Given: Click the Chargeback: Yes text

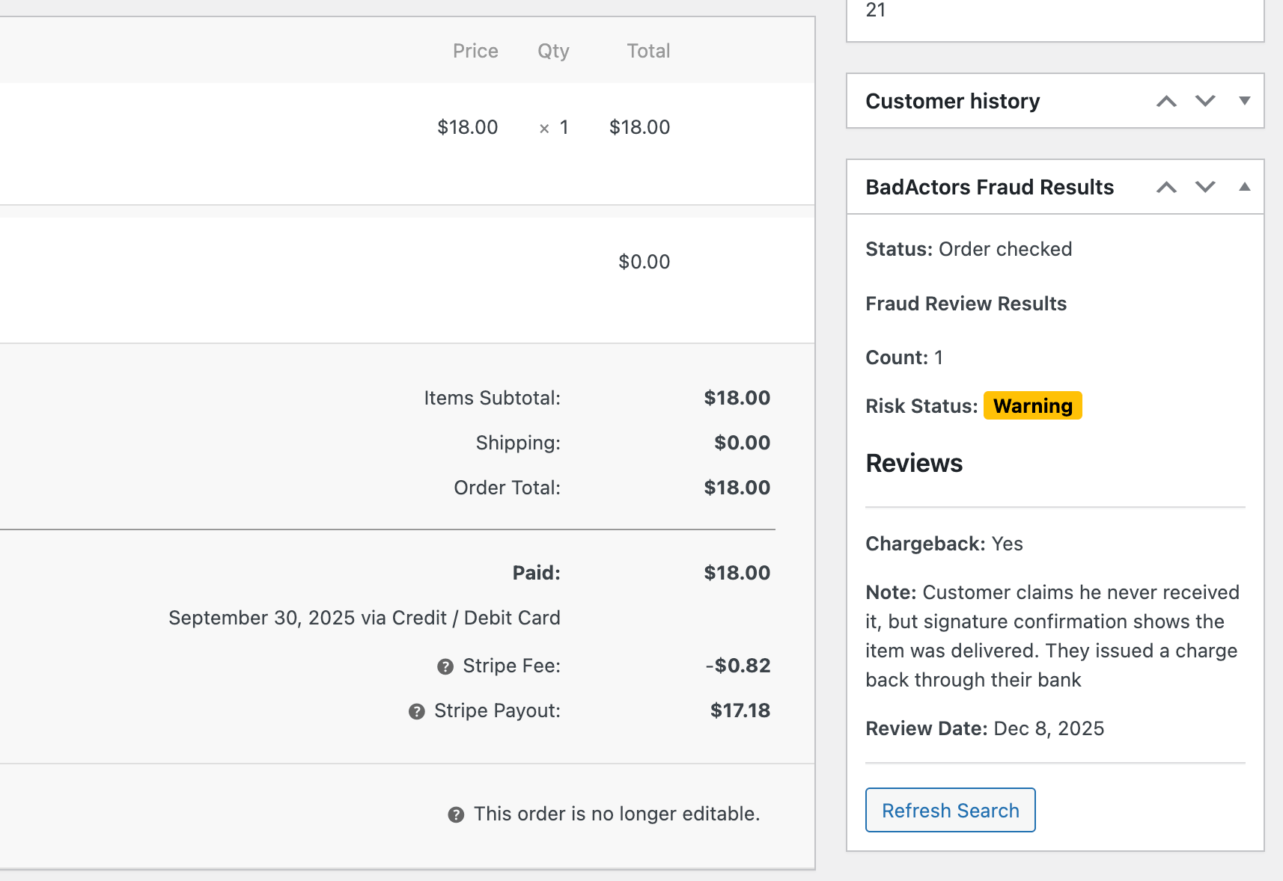Looking at the screenshot, I should click(x=943, y=544).
